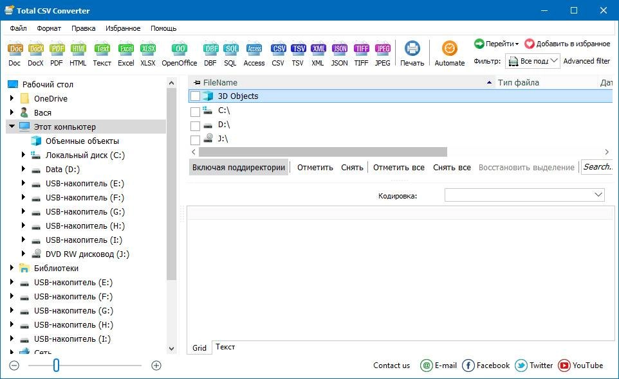Open E-mail contact link
This screenshot has width=619, height=379.
(x=439, y=366)
